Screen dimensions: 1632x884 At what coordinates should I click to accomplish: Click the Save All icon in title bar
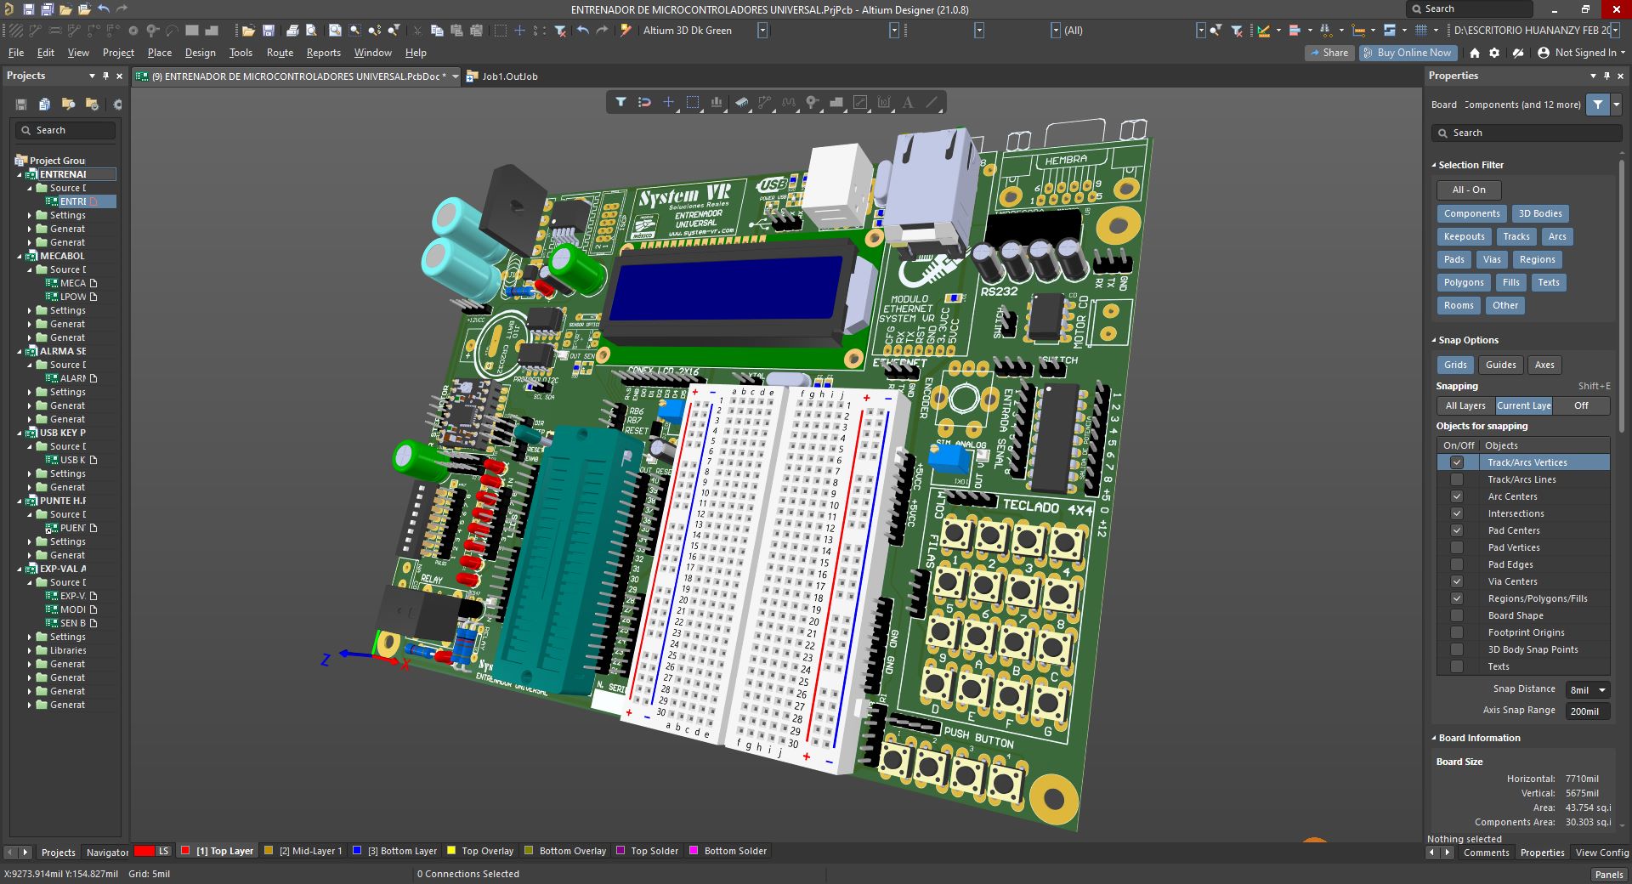pyautogui.click(x=48, y=9)
